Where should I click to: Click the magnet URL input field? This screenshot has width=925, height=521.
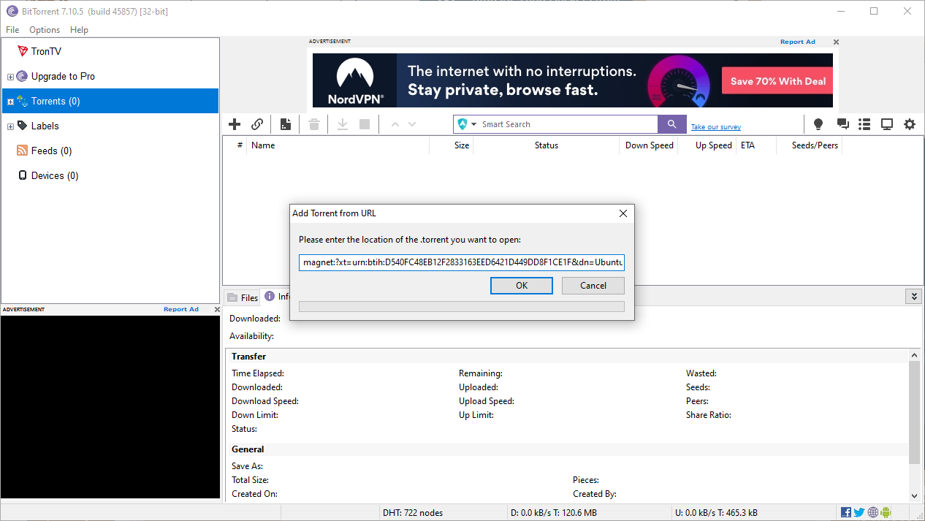[x=461, y=262]
